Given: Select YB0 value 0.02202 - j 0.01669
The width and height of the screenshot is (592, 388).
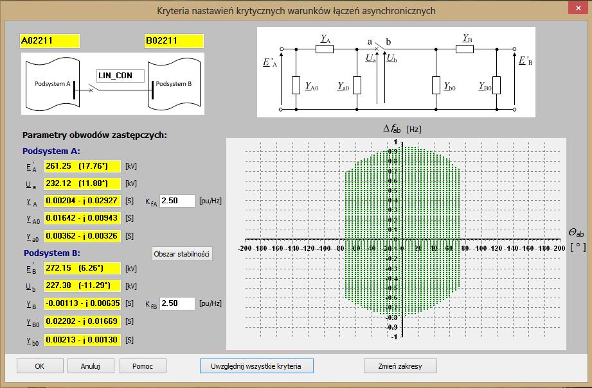Looking at the screenshot, I should click(82, 321).
